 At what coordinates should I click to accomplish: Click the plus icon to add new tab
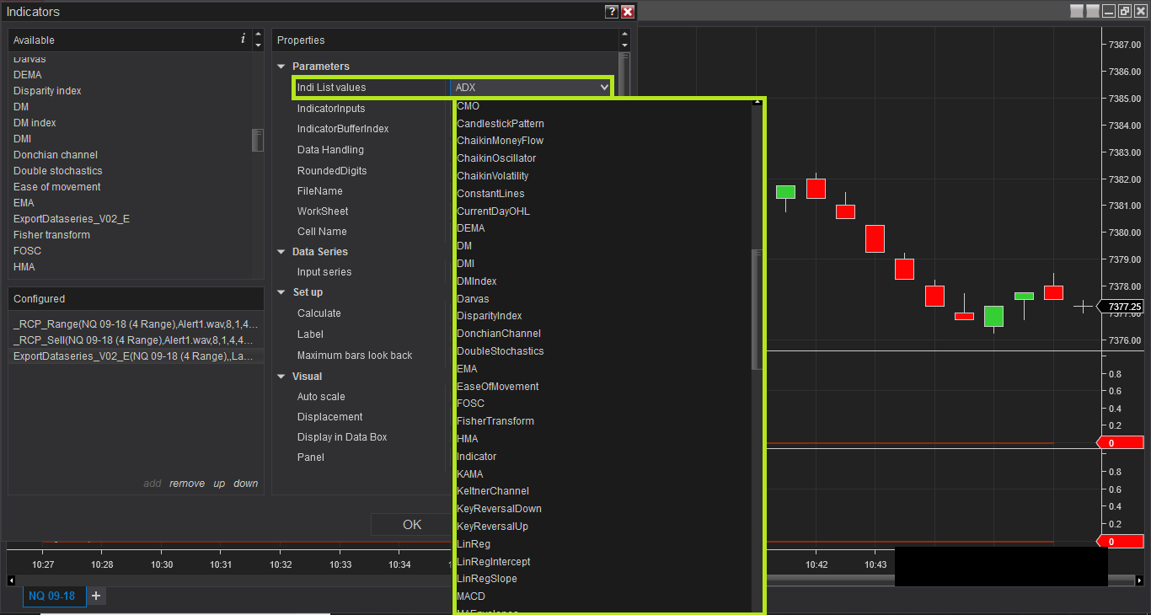pyautogui.click(x=96, y=596)
